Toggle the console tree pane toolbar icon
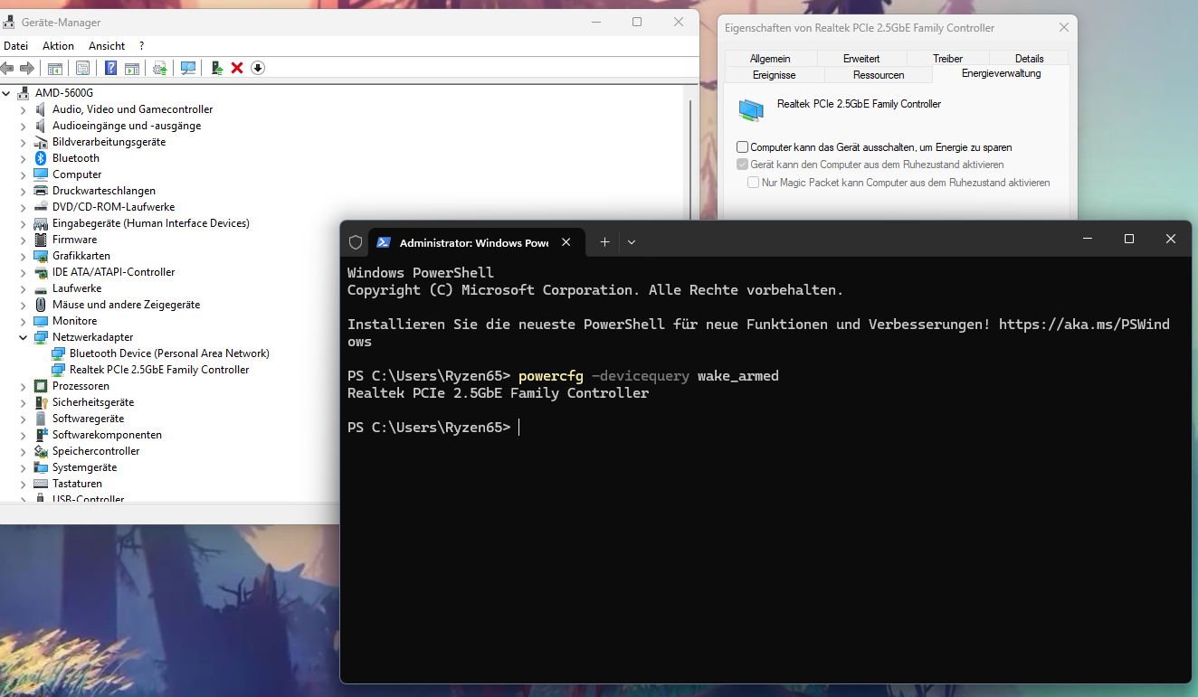The image size is (1198, 697). tap(55, 68)
